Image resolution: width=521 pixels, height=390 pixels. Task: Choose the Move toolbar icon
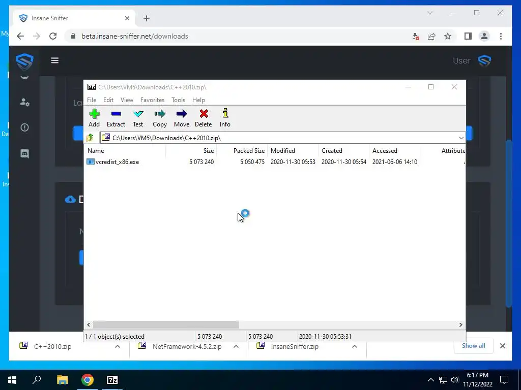[x=182, y=114]
